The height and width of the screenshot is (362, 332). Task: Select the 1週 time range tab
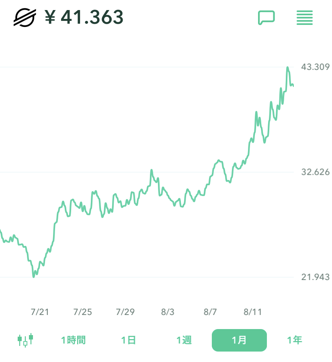184,340
